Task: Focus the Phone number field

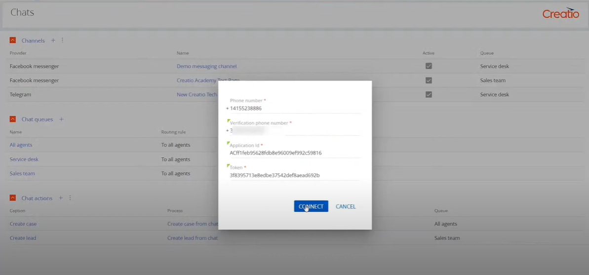Action: point(294,108)
